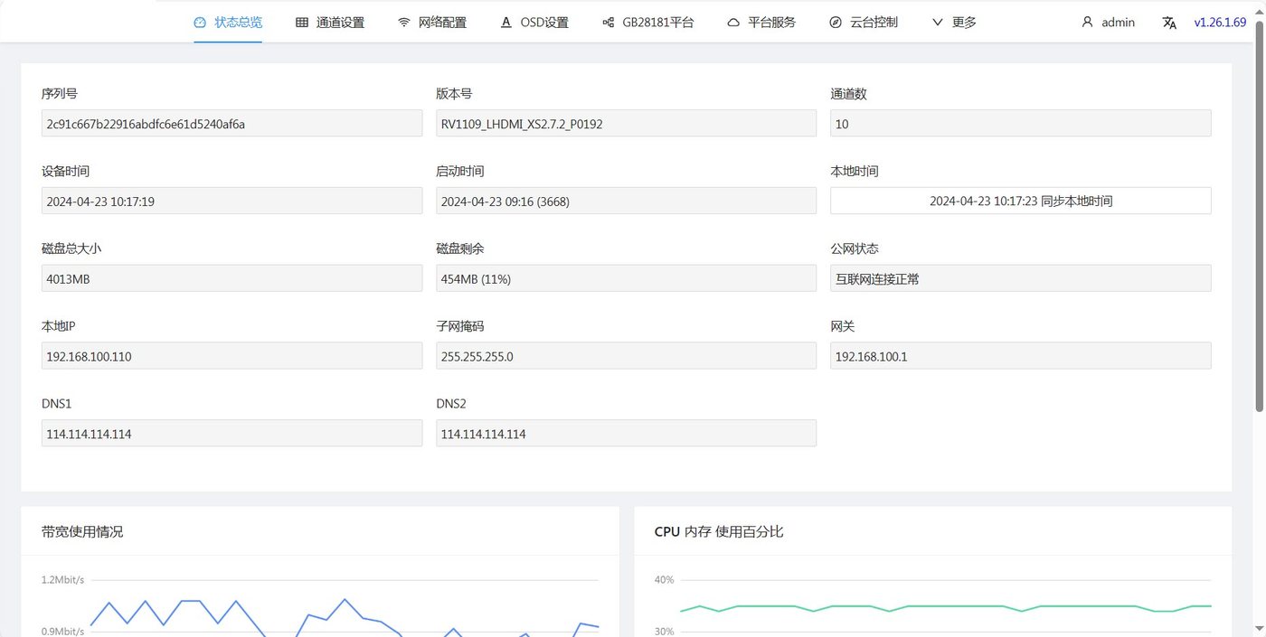Click the cloud icon for 平台服务

[733, 22]
